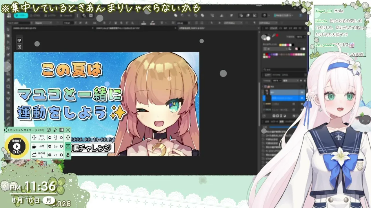
Task: Toggle visibility of the light blue highlighted layer
Action: 302,92
